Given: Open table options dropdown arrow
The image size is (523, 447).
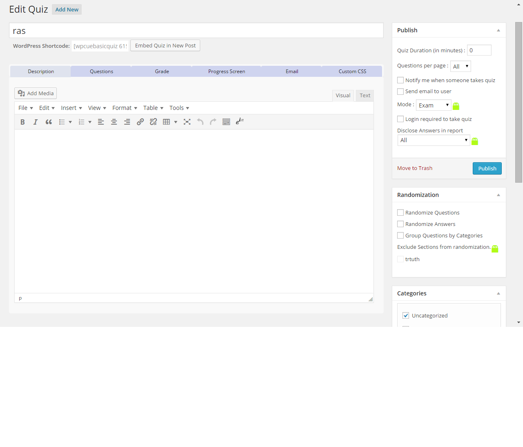Looking at the screenshot, I should 176,122.
